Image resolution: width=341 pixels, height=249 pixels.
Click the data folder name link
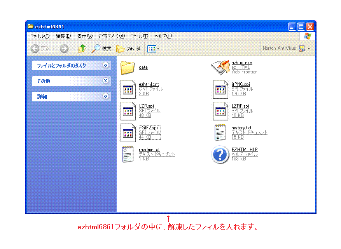143,67
